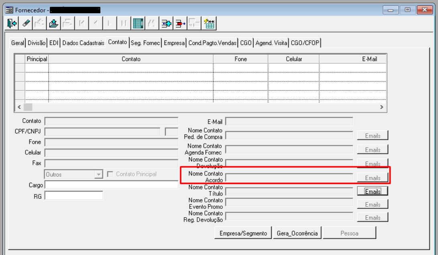
Task: Click the Celular grid column header
Action: [293, 59]
